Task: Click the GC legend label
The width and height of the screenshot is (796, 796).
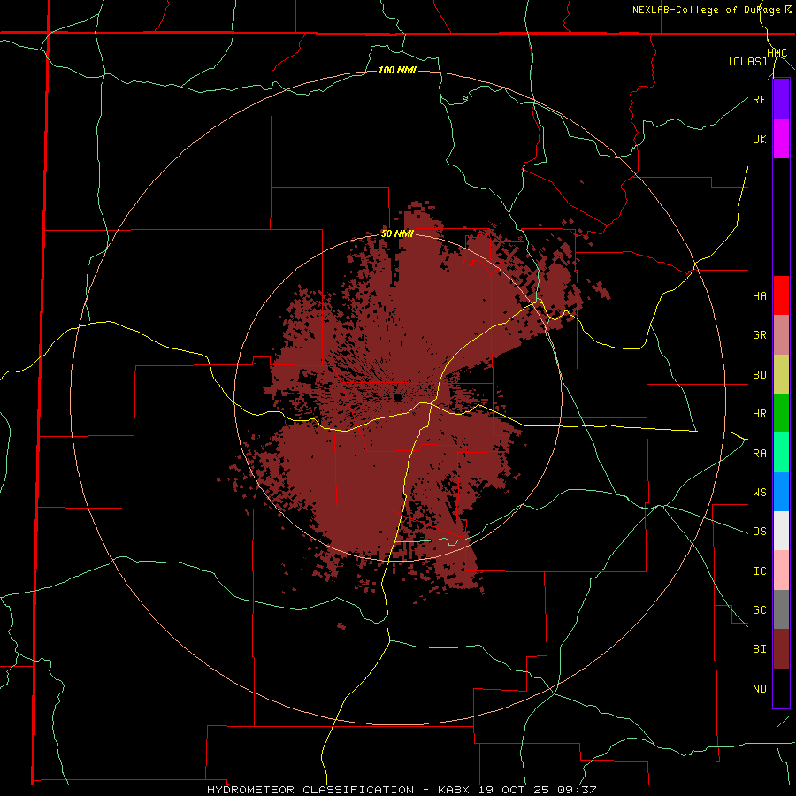Action: click(x=759, y=610)
